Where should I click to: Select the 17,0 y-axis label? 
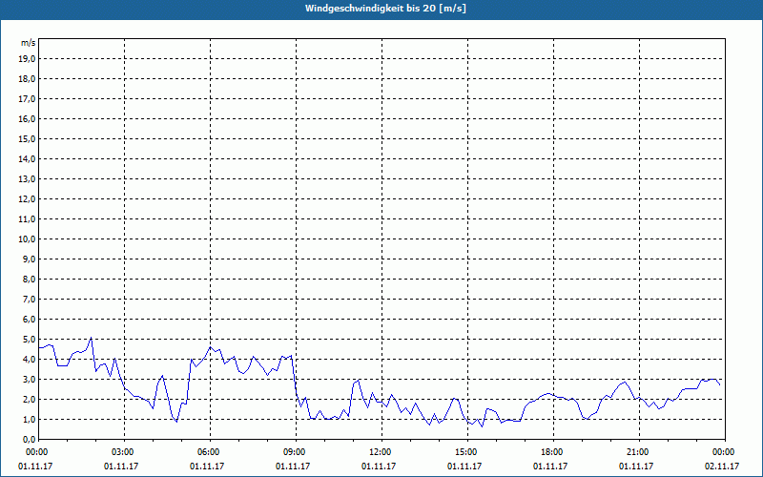pos(27,99)
